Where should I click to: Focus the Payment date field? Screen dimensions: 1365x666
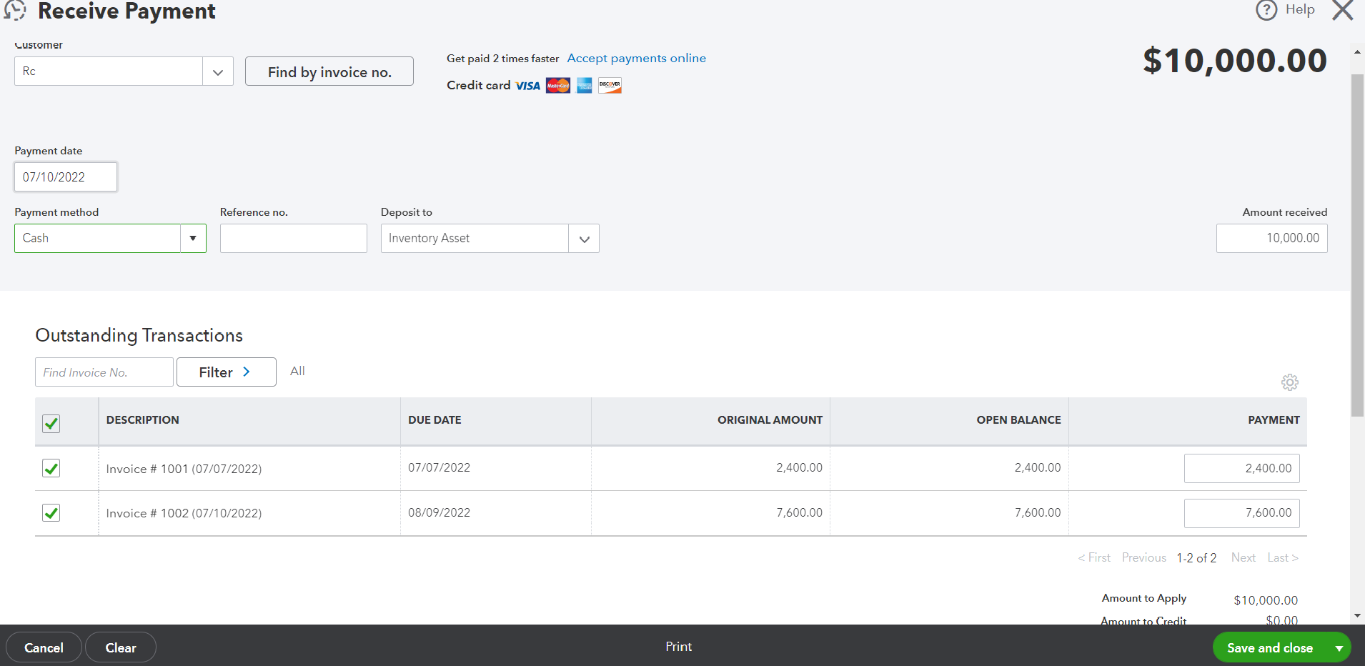66,177
